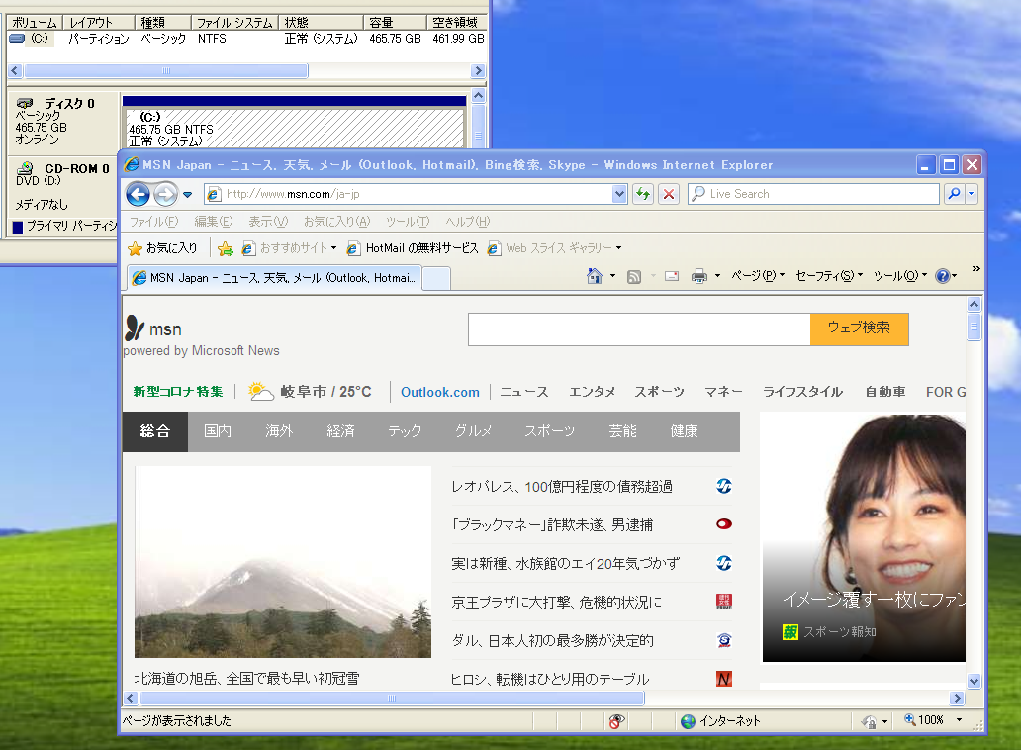The width and height of the screenshot is (1021, 750).
Task: Select the 海外 news tab
Action: [x=279, y=431]
